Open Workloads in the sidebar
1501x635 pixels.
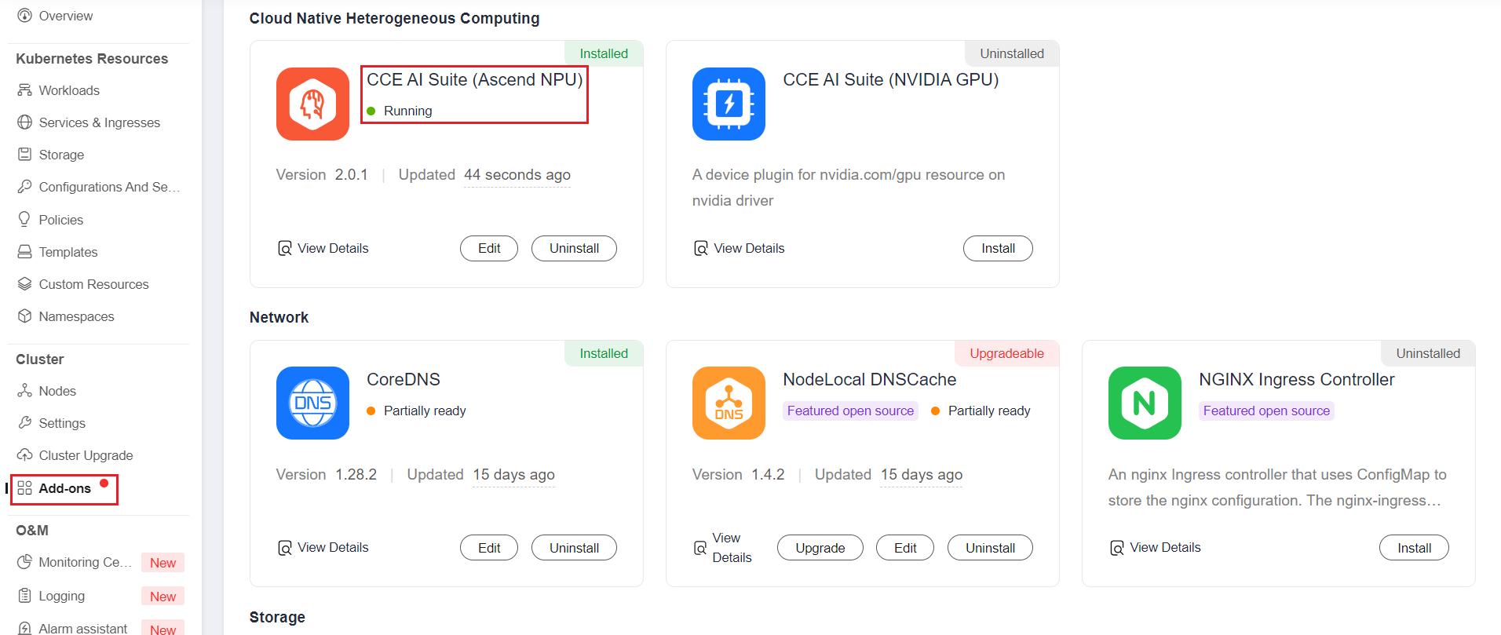tap(69, 90)
